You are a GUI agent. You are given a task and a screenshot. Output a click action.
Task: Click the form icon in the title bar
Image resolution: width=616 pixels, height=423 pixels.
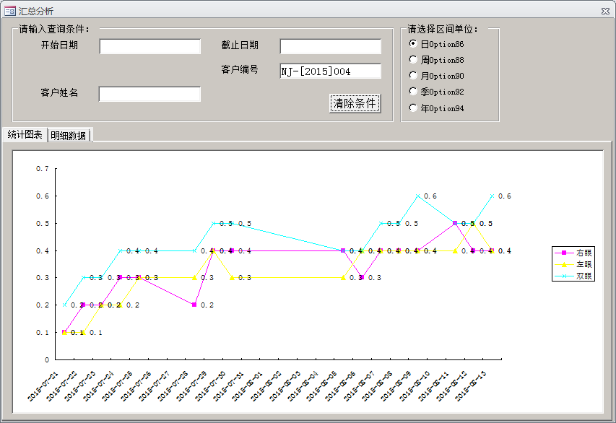pyautogui.click(x=10, y=11)
